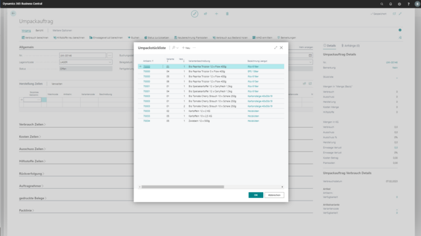Open the settings gear in the top bar
The image size is (421, 236).
click(399, 4)
